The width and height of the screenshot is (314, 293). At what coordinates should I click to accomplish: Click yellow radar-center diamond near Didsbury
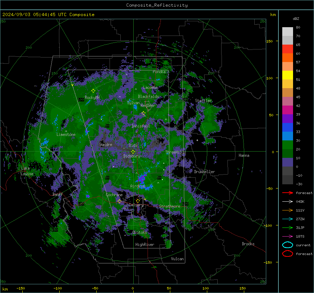tap(133, 152)
